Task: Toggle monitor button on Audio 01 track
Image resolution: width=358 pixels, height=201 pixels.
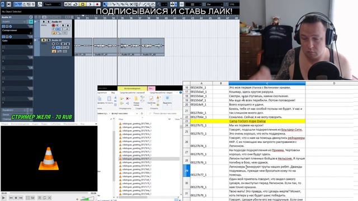Action: [57, 26]
